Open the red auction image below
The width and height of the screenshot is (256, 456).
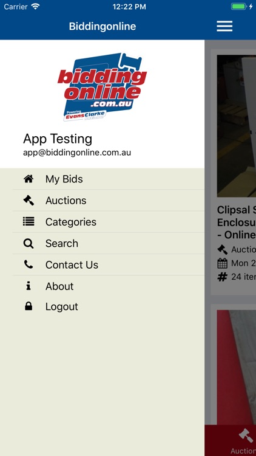pos(237,367)
